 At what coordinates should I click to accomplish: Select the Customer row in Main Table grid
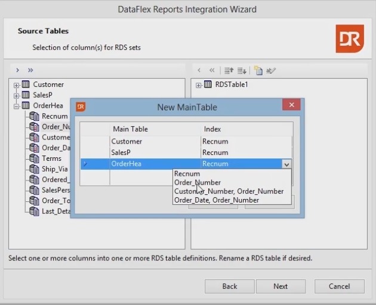(x=127, y=142)
